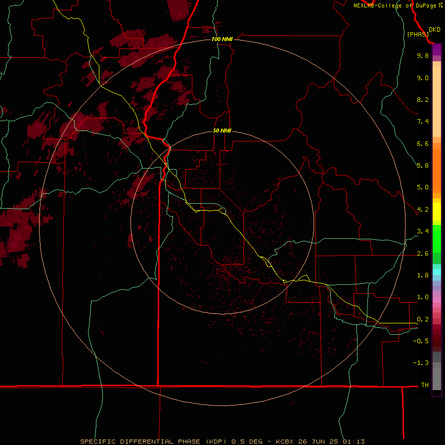Click the gray segment at bottom of color bar

pyautogui.click(x=437, y=379)
